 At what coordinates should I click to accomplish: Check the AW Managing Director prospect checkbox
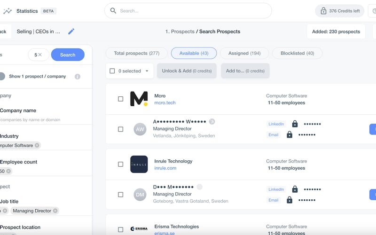[x=121, y=129]
